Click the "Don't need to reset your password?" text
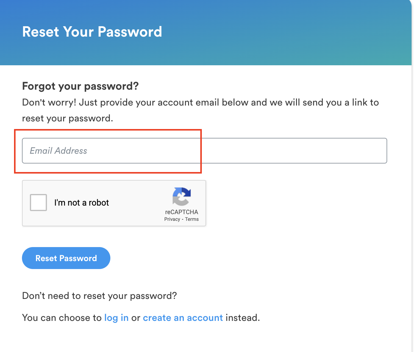This screenshot has width=414, height=352. (x=99, y=296)
